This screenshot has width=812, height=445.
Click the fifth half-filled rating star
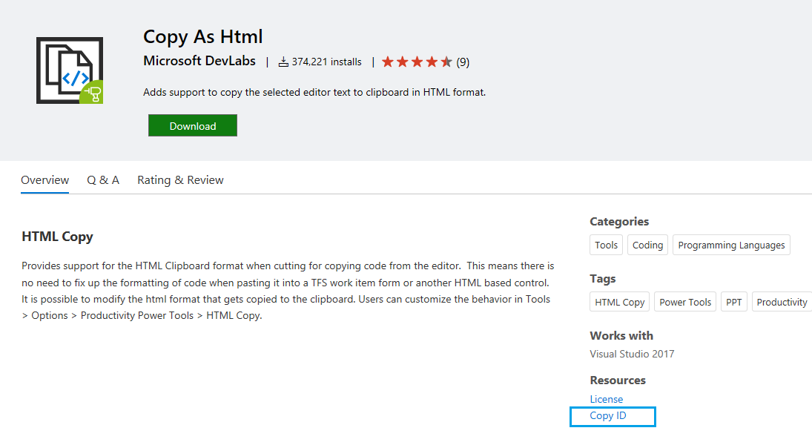tap(446, 62)
